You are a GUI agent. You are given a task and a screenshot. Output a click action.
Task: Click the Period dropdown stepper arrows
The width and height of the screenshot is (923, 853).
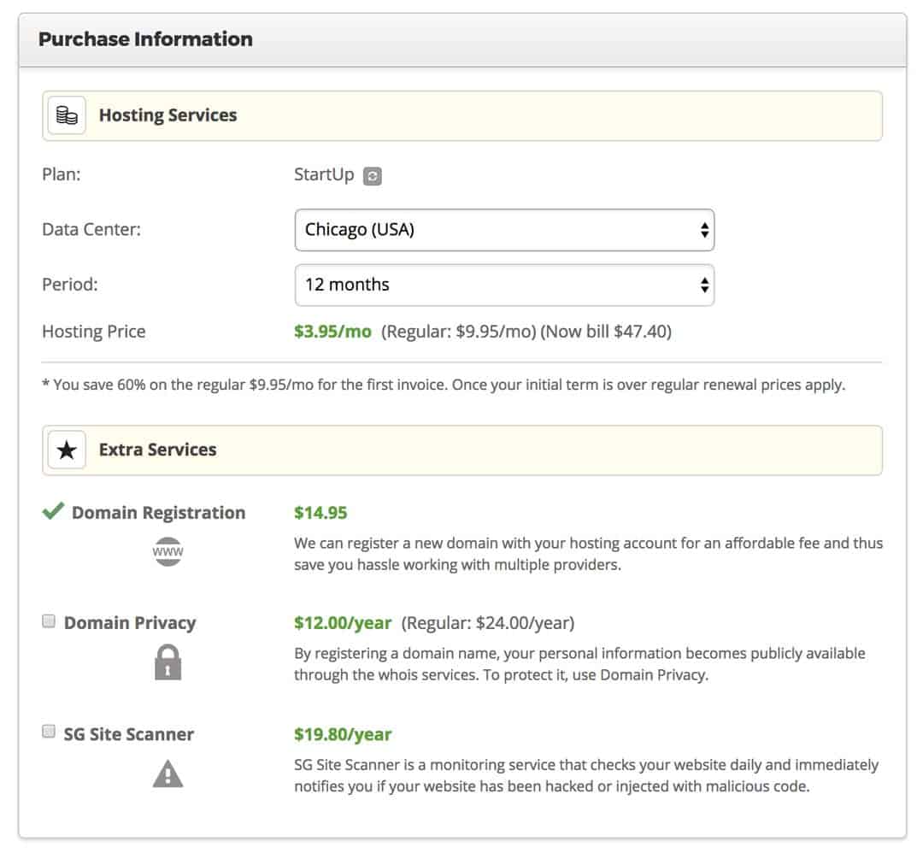click(x=703, y=285)
